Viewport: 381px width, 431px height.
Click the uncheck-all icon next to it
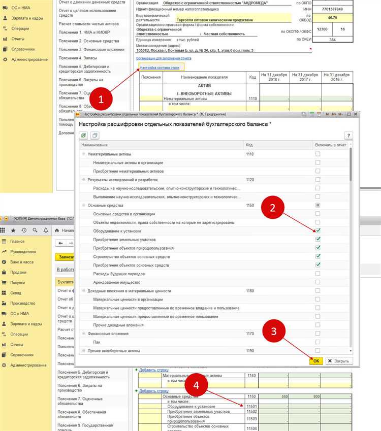[x=94, y=135]
